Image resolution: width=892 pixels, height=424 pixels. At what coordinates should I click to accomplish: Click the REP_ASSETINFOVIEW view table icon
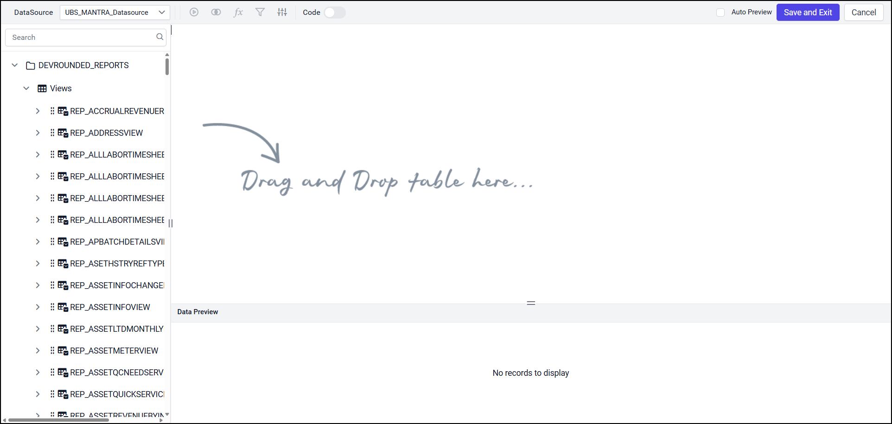pyautogui.click(x=63, y=307)
